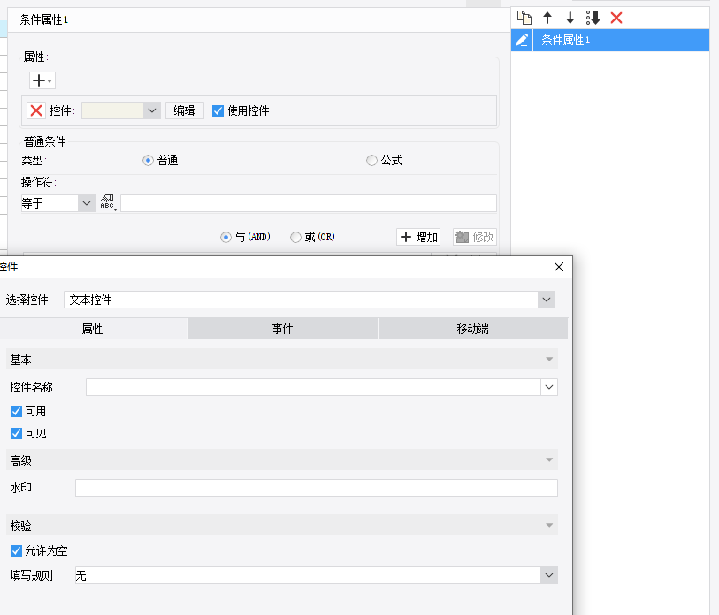
Task: Toggle the 允许为空 checkbox
Action: click(x=16, y=550)
